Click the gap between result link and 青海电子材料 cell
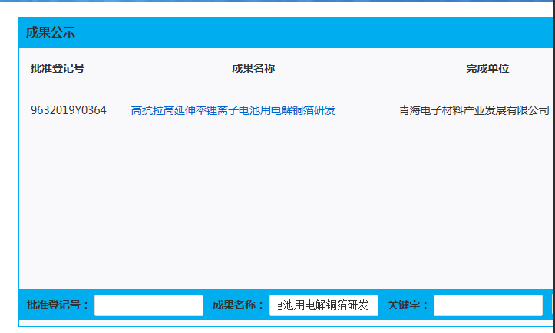555x333 pixels. click(367, 110)
